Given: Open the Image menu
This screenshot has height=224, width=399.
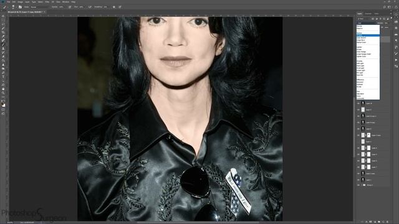Looking at the screenshot, I should tap(21, 2).
